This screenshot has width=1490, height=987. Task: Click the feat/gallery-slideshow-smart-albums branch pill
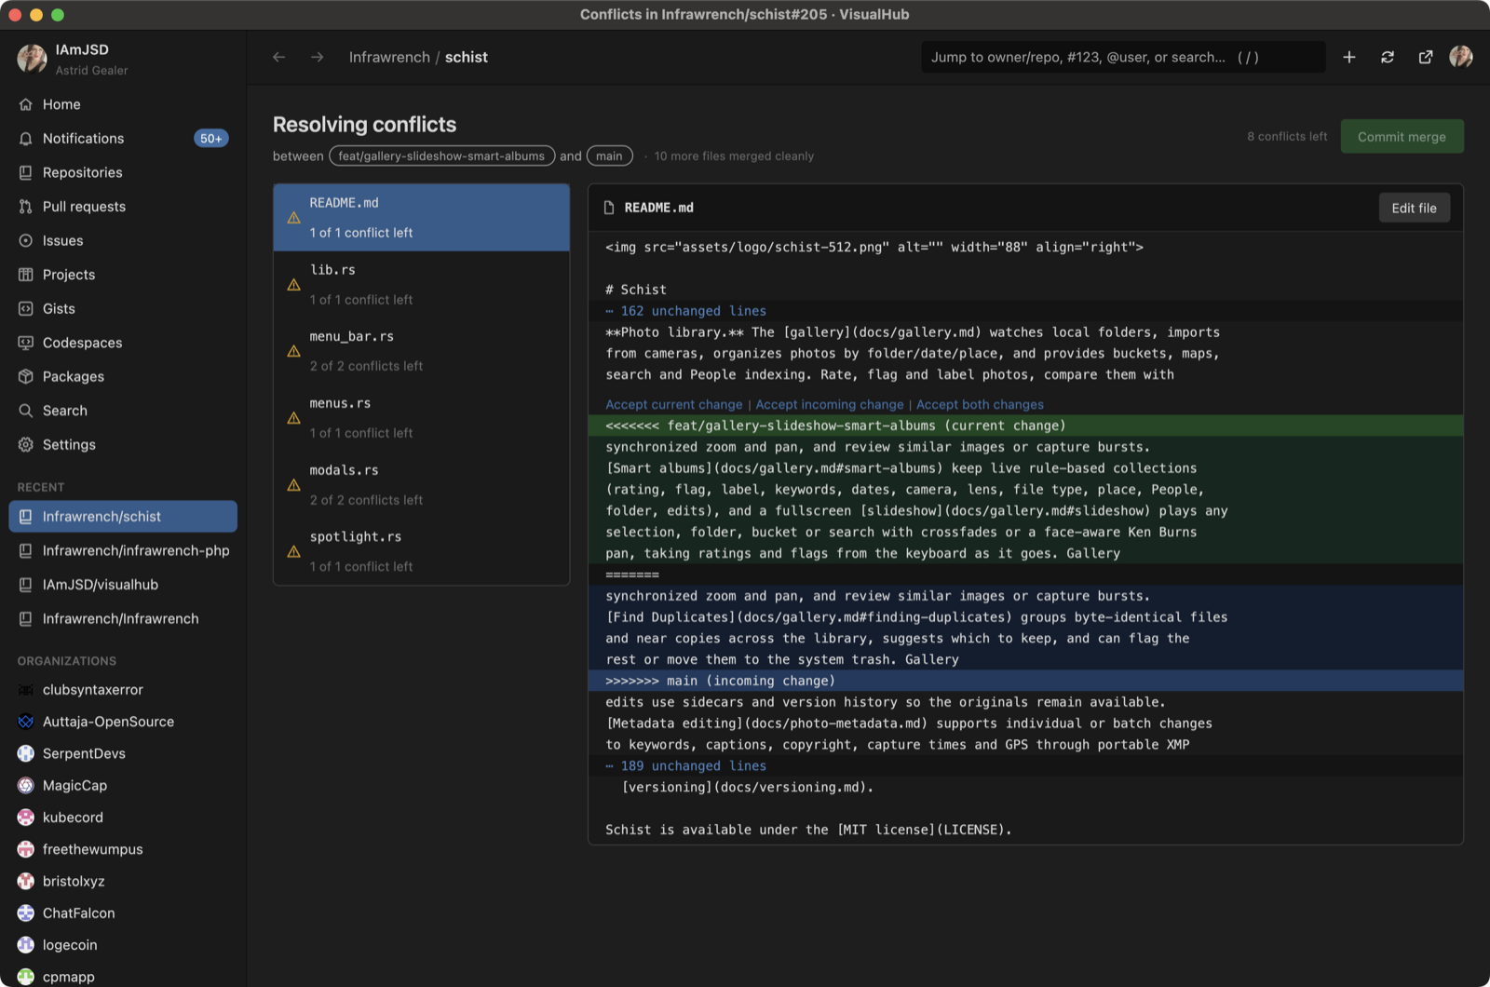(x=441, y=155)
